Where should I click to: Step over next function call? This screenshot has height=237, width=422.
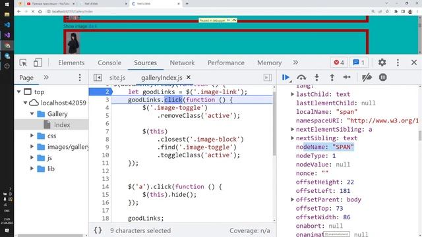pyautogui.click(x=301, y=78)
